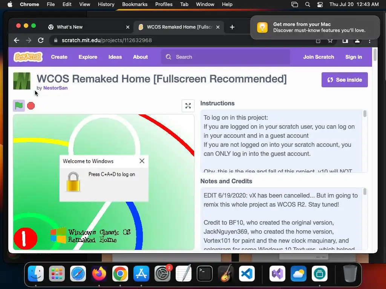386x289 pixels.
Task: Open a new Chrome tab
Action: pyautogui.click(x=232, y=27)
